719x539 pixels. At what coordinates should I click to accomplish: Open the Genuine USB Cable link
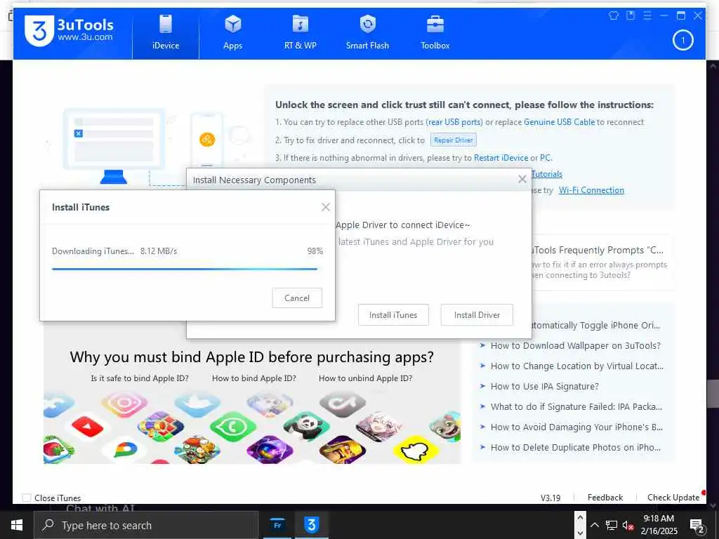[x=559, y=122]
